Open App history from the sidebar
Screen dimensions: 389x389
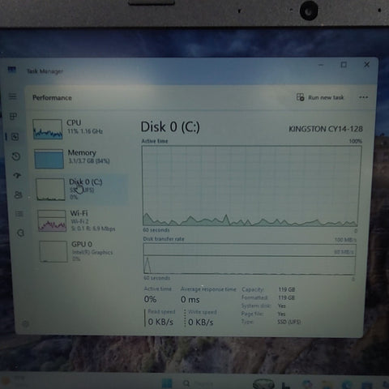pyautogui.click(x=16, y=156)
